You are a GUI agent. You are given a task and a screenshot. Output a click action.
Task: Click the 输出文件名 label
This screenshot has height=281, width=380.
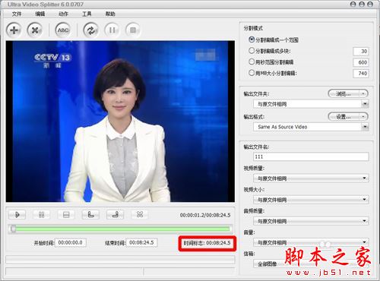(256, 147)
